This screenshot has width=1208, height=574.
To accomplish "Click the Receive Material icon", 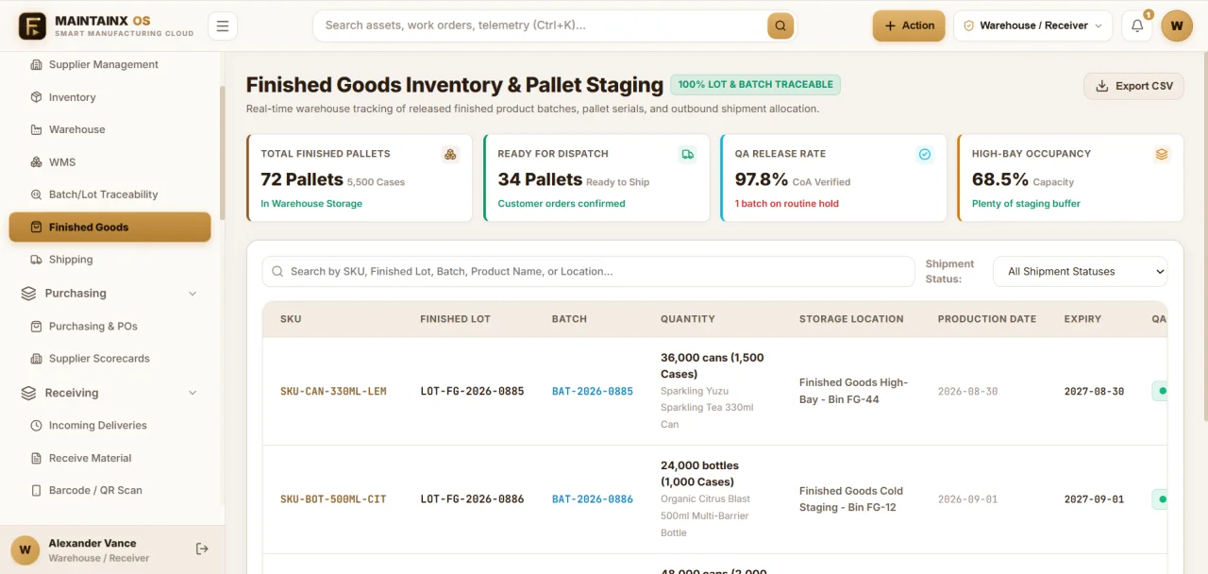I will click(36, 458).
